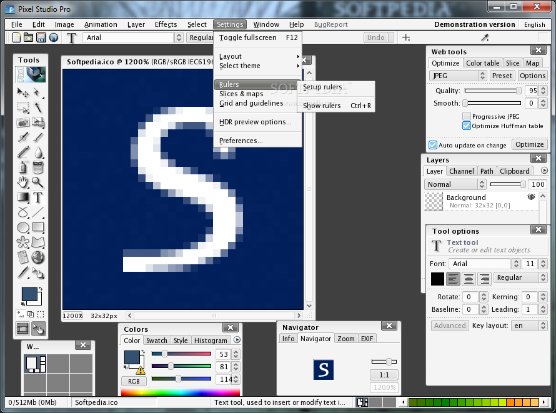Choose Show rulers from the submenu
Screen dimensions: 556x413
coord(336,106)
